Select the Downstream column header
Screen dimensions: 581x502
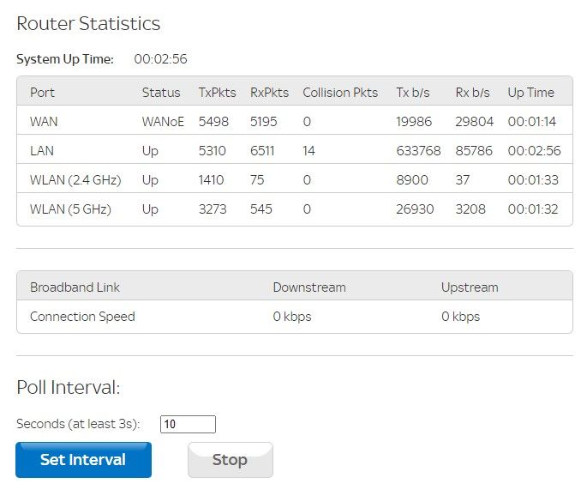click(x=309, y=287)
